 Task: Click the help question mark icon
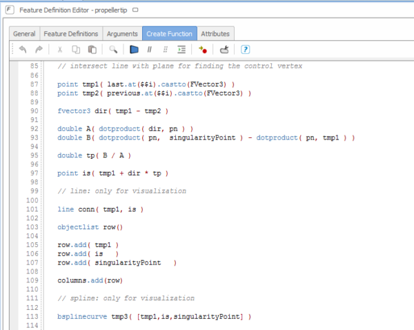coord(245,50)
